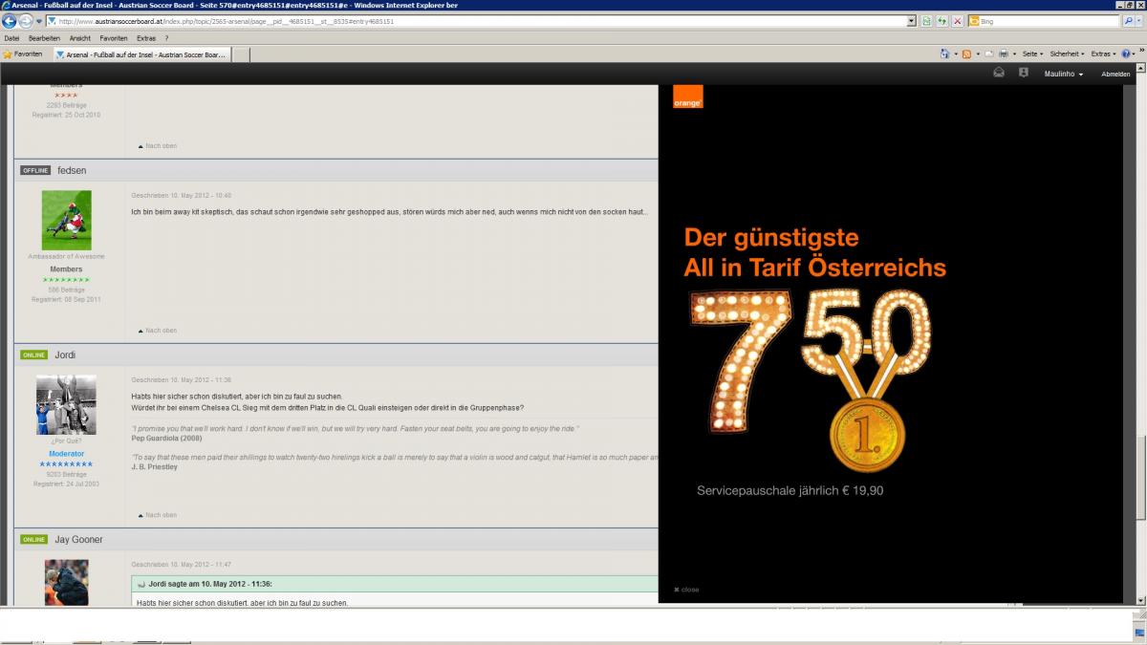
Task: Click the ad headline 'Der günstigste All in Tarif Österreichs'
Action: pos(815,252)
